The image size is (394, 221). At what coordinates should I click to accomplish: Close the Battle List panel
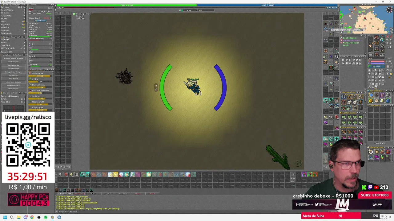point(365,56)
